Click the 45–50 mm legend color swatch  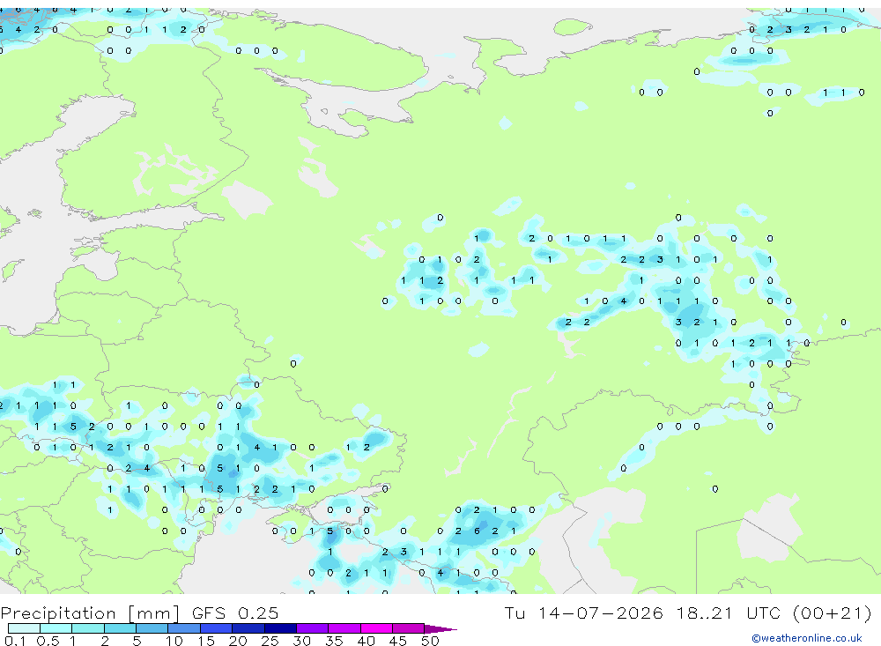pyautogui.click(x=408, y=628)
